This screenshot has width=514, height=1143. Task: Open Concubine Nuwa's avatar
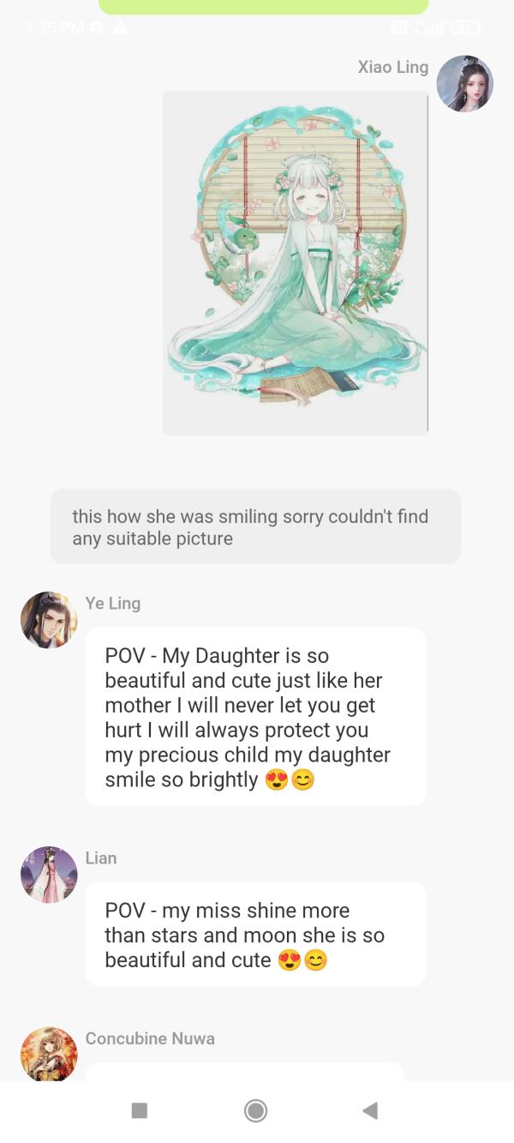coord(49,1055)
